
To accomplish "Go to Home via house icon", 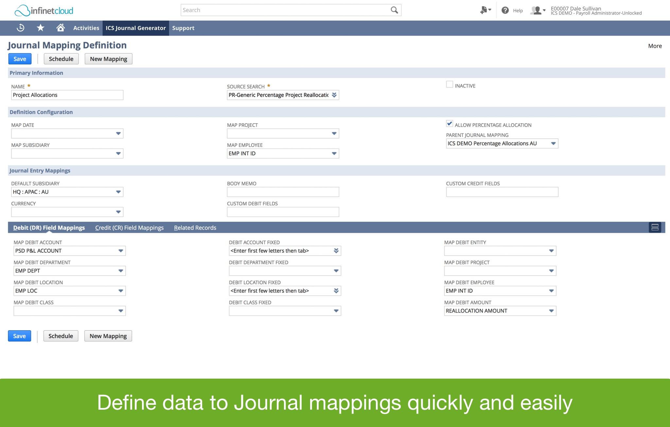I will pyautogui.click(x=60, y=28).
